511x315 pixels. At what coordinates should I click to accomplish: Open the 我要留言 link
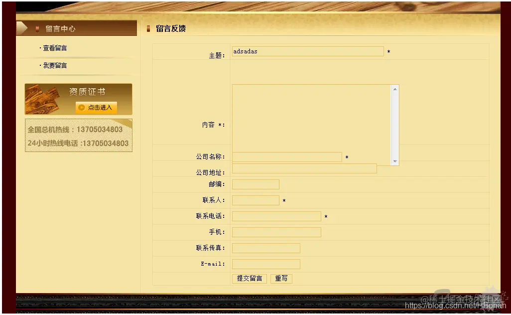pos(55,66)
